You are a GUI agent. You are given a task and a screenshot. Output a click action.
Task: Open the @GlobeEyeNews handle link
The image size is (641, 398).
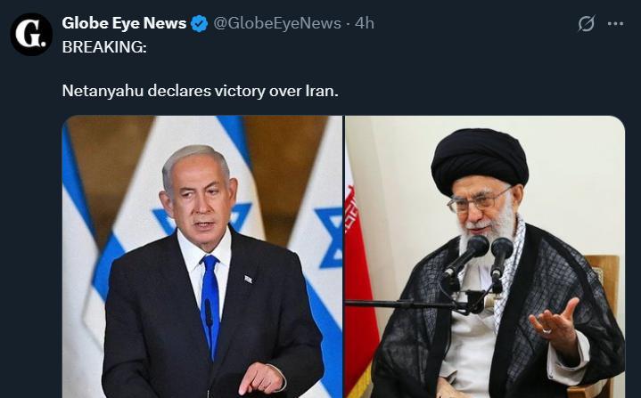click(x=277, y=23)
